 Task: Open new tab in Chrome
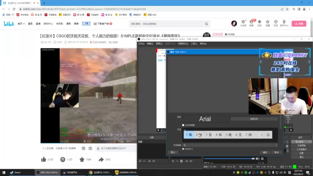tap(44, 3)
